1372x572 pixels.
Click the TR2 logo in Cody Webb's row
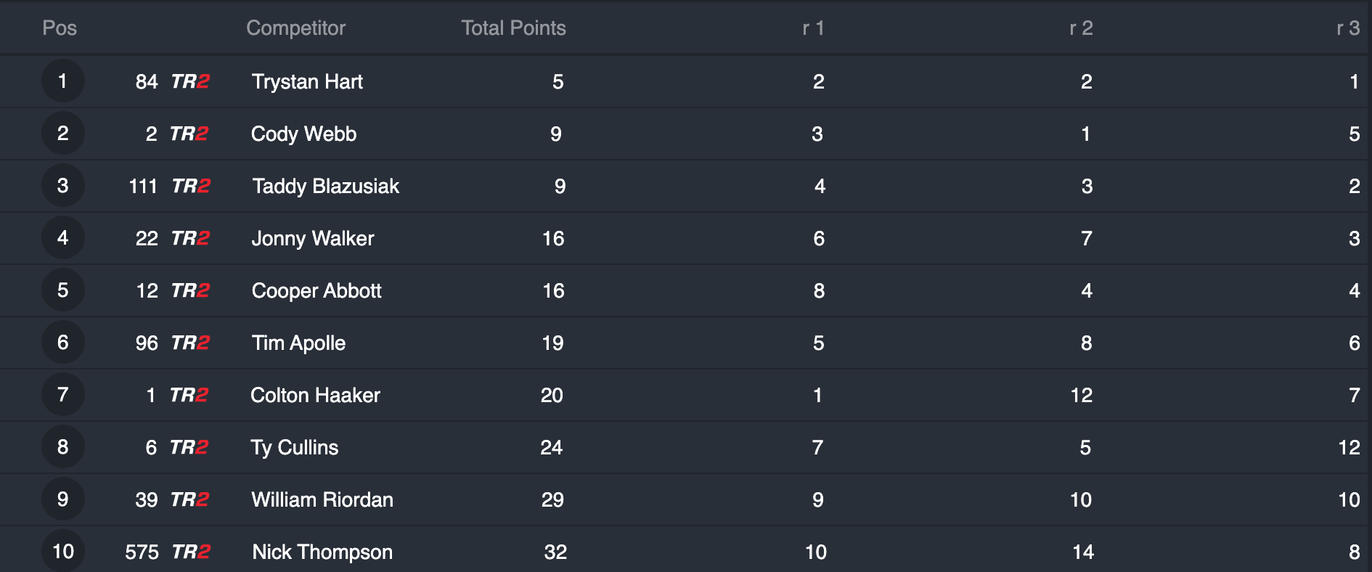[189, 134]
